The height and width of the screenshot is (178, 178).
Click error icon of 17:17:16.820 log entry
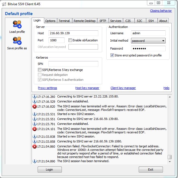point(34,107)
